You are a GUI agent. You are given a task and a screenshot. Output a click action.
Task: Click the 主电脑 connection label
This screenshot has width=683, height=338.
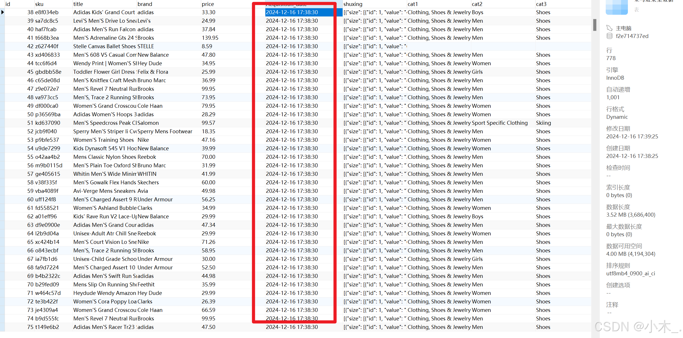(x=623, y=28)
